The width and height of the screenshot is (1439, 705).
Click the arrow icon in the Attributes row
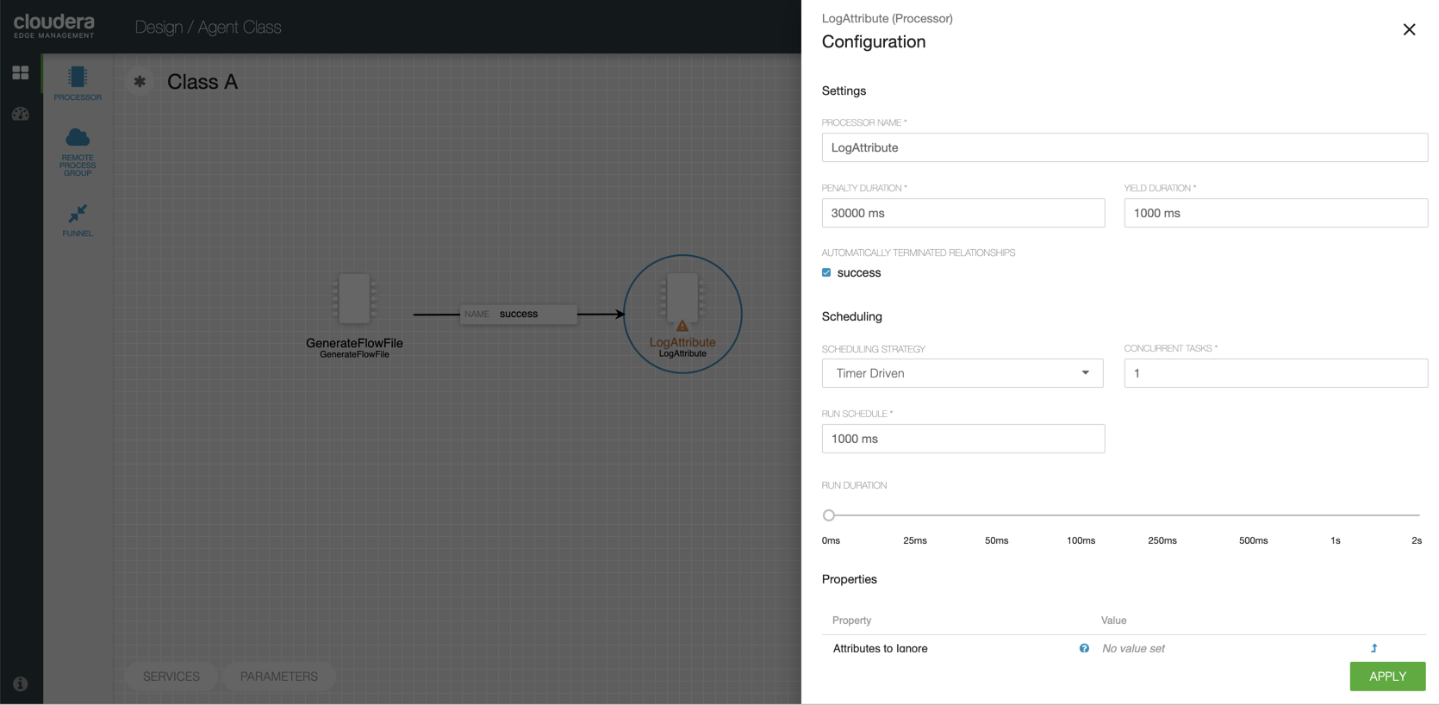[1374, 648]
